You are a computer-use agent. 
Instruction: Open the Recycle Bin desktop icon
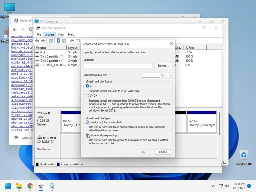click(x=243, y=157)
